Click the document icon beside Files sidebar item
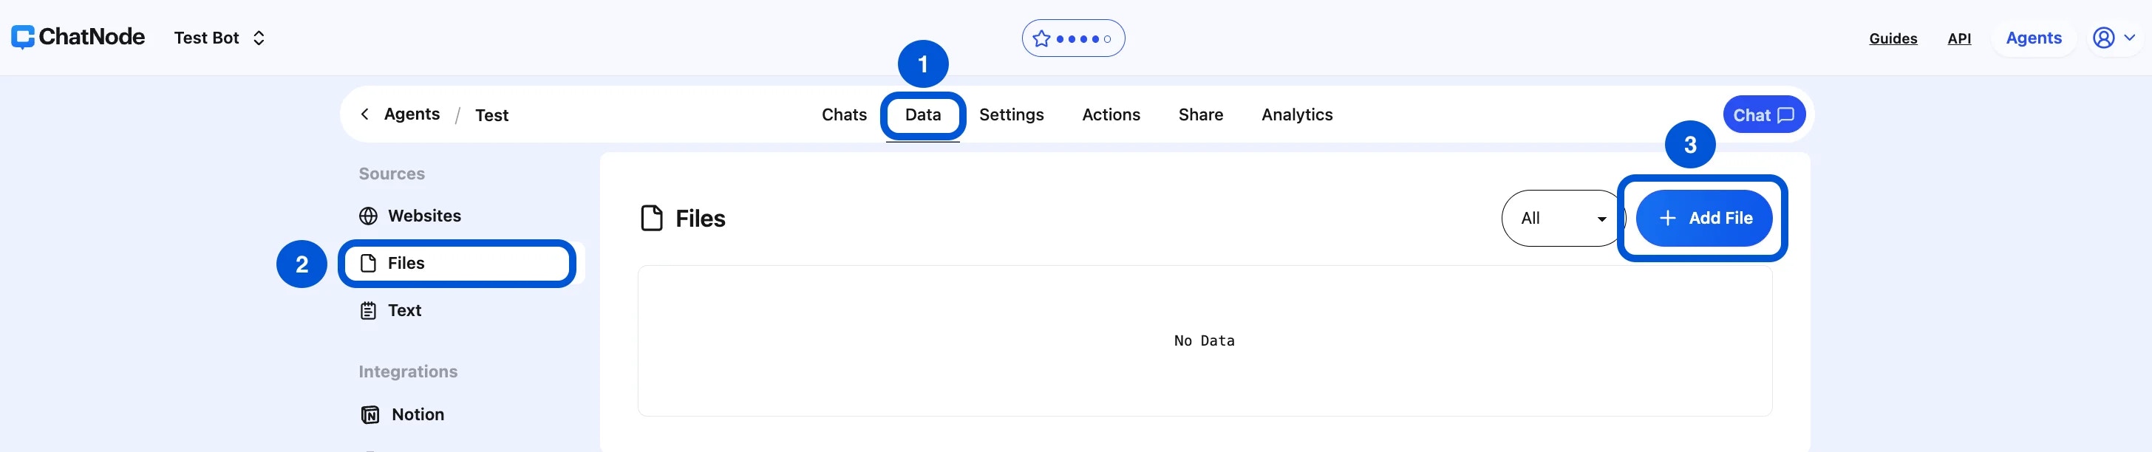 [367, 263]
